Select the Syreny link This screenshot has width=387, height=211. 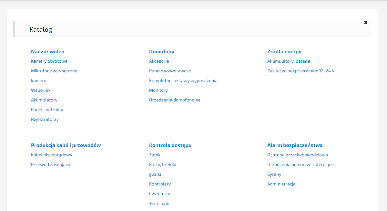pyautogui.click(x=274, y=174)
